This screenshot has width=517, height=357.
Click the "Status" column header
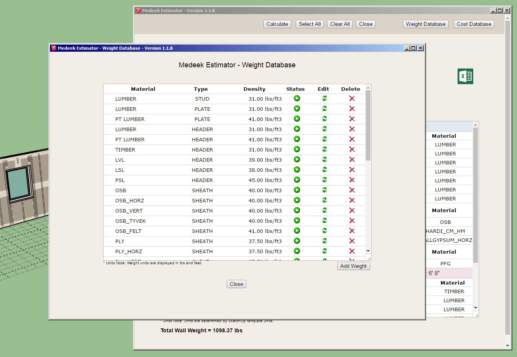(x=295, y=89)
